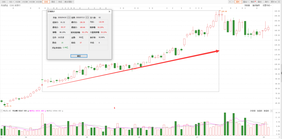
Task: Click the 改参数 link
Action: 252,111
